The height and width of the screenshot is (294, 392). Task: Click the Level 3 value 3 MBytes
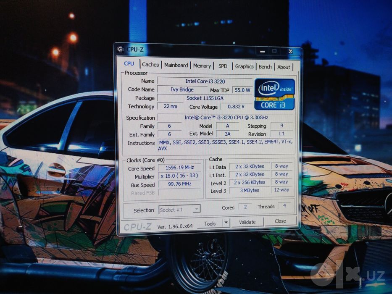click(x=250, y=191)
